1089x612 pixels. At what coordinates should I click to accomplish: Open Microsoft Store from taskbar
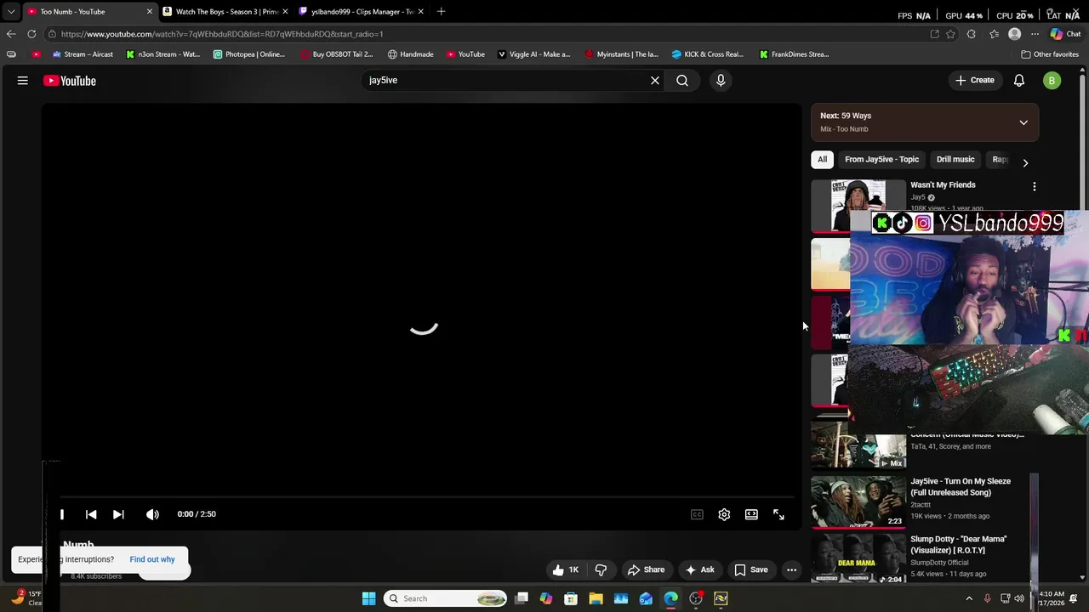[x=571, y=598]
